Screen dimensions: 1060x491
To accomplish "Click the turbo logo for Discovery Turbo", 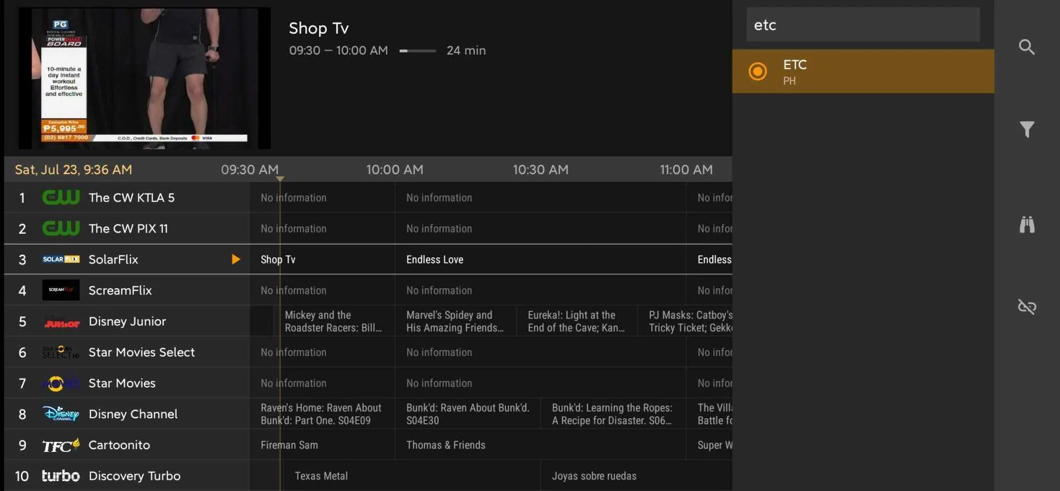I will [x=61, y=475].
